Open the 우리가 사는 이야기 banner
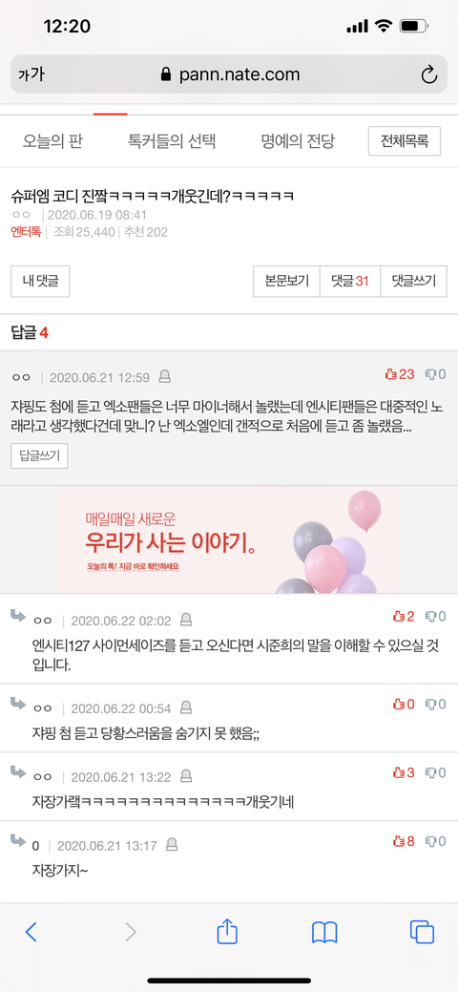The width and height of the screenshot is (458, 992). coord(229,539)
